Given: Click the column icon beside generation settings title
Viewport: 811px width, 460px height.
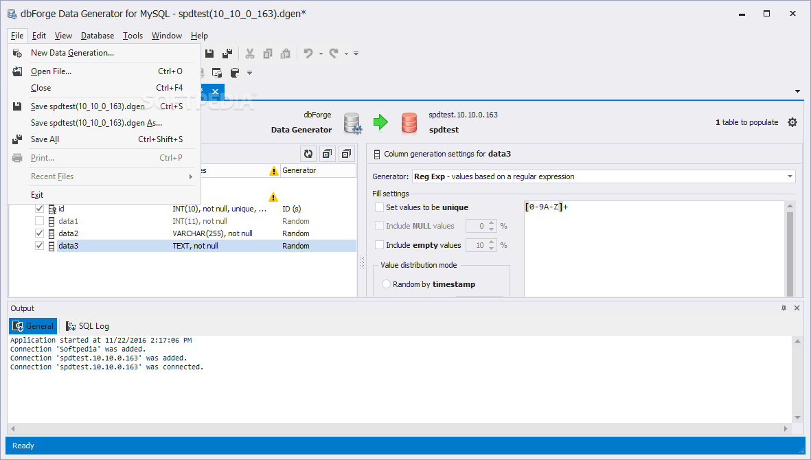Looking at the screenshot, I should 377,154.
